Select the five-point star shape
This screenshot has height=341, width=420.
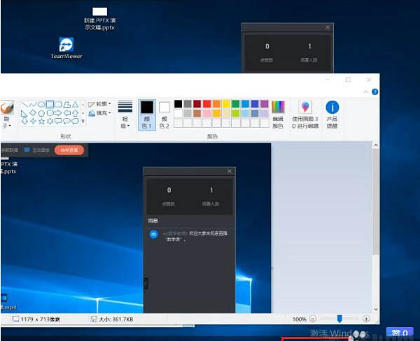click(x=42, y=121)
